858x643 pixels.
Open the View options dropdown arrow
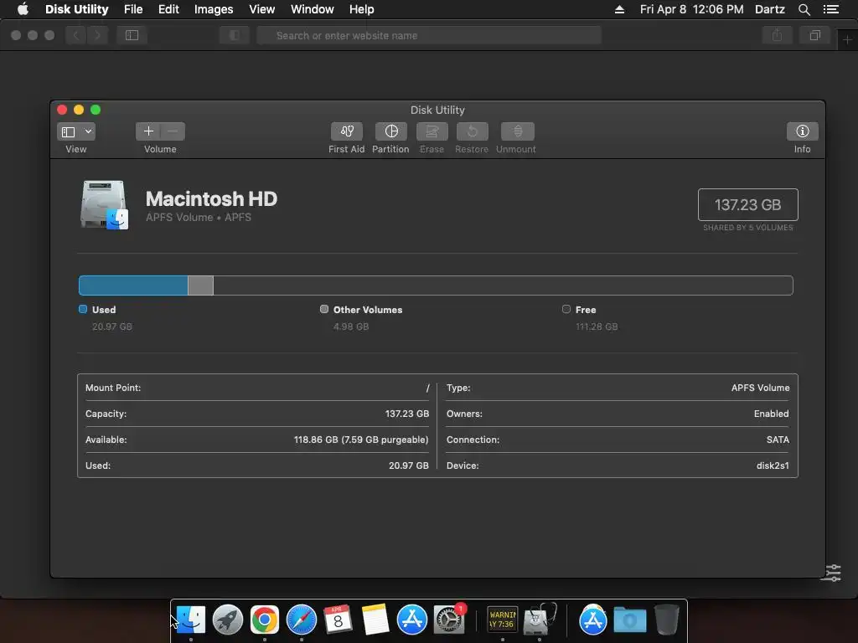coord(88,131)
